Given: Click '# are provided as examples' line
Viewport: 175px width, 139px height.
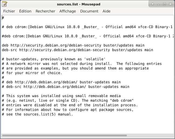Looking at the screenshot, I should [x=75, y=68].
